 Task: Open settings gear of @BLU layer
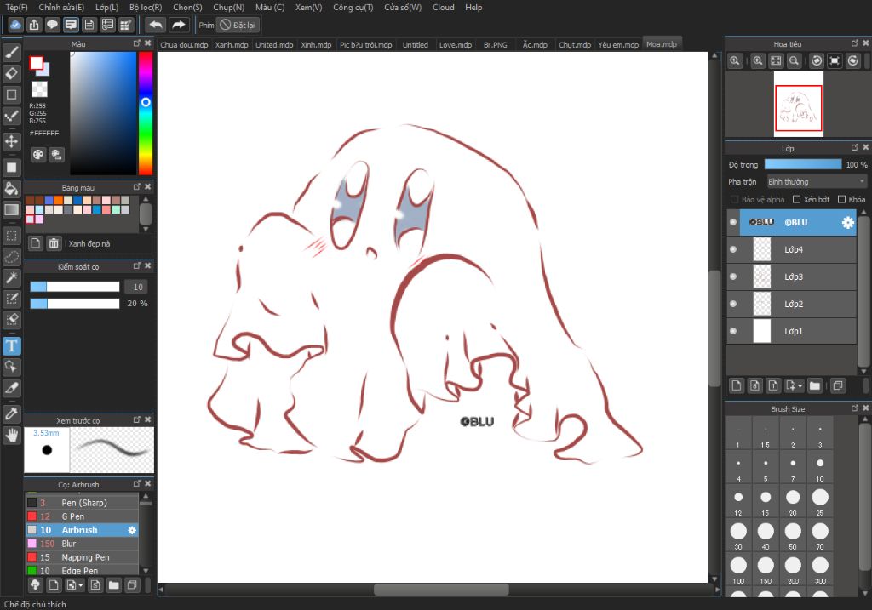(847, 222)
